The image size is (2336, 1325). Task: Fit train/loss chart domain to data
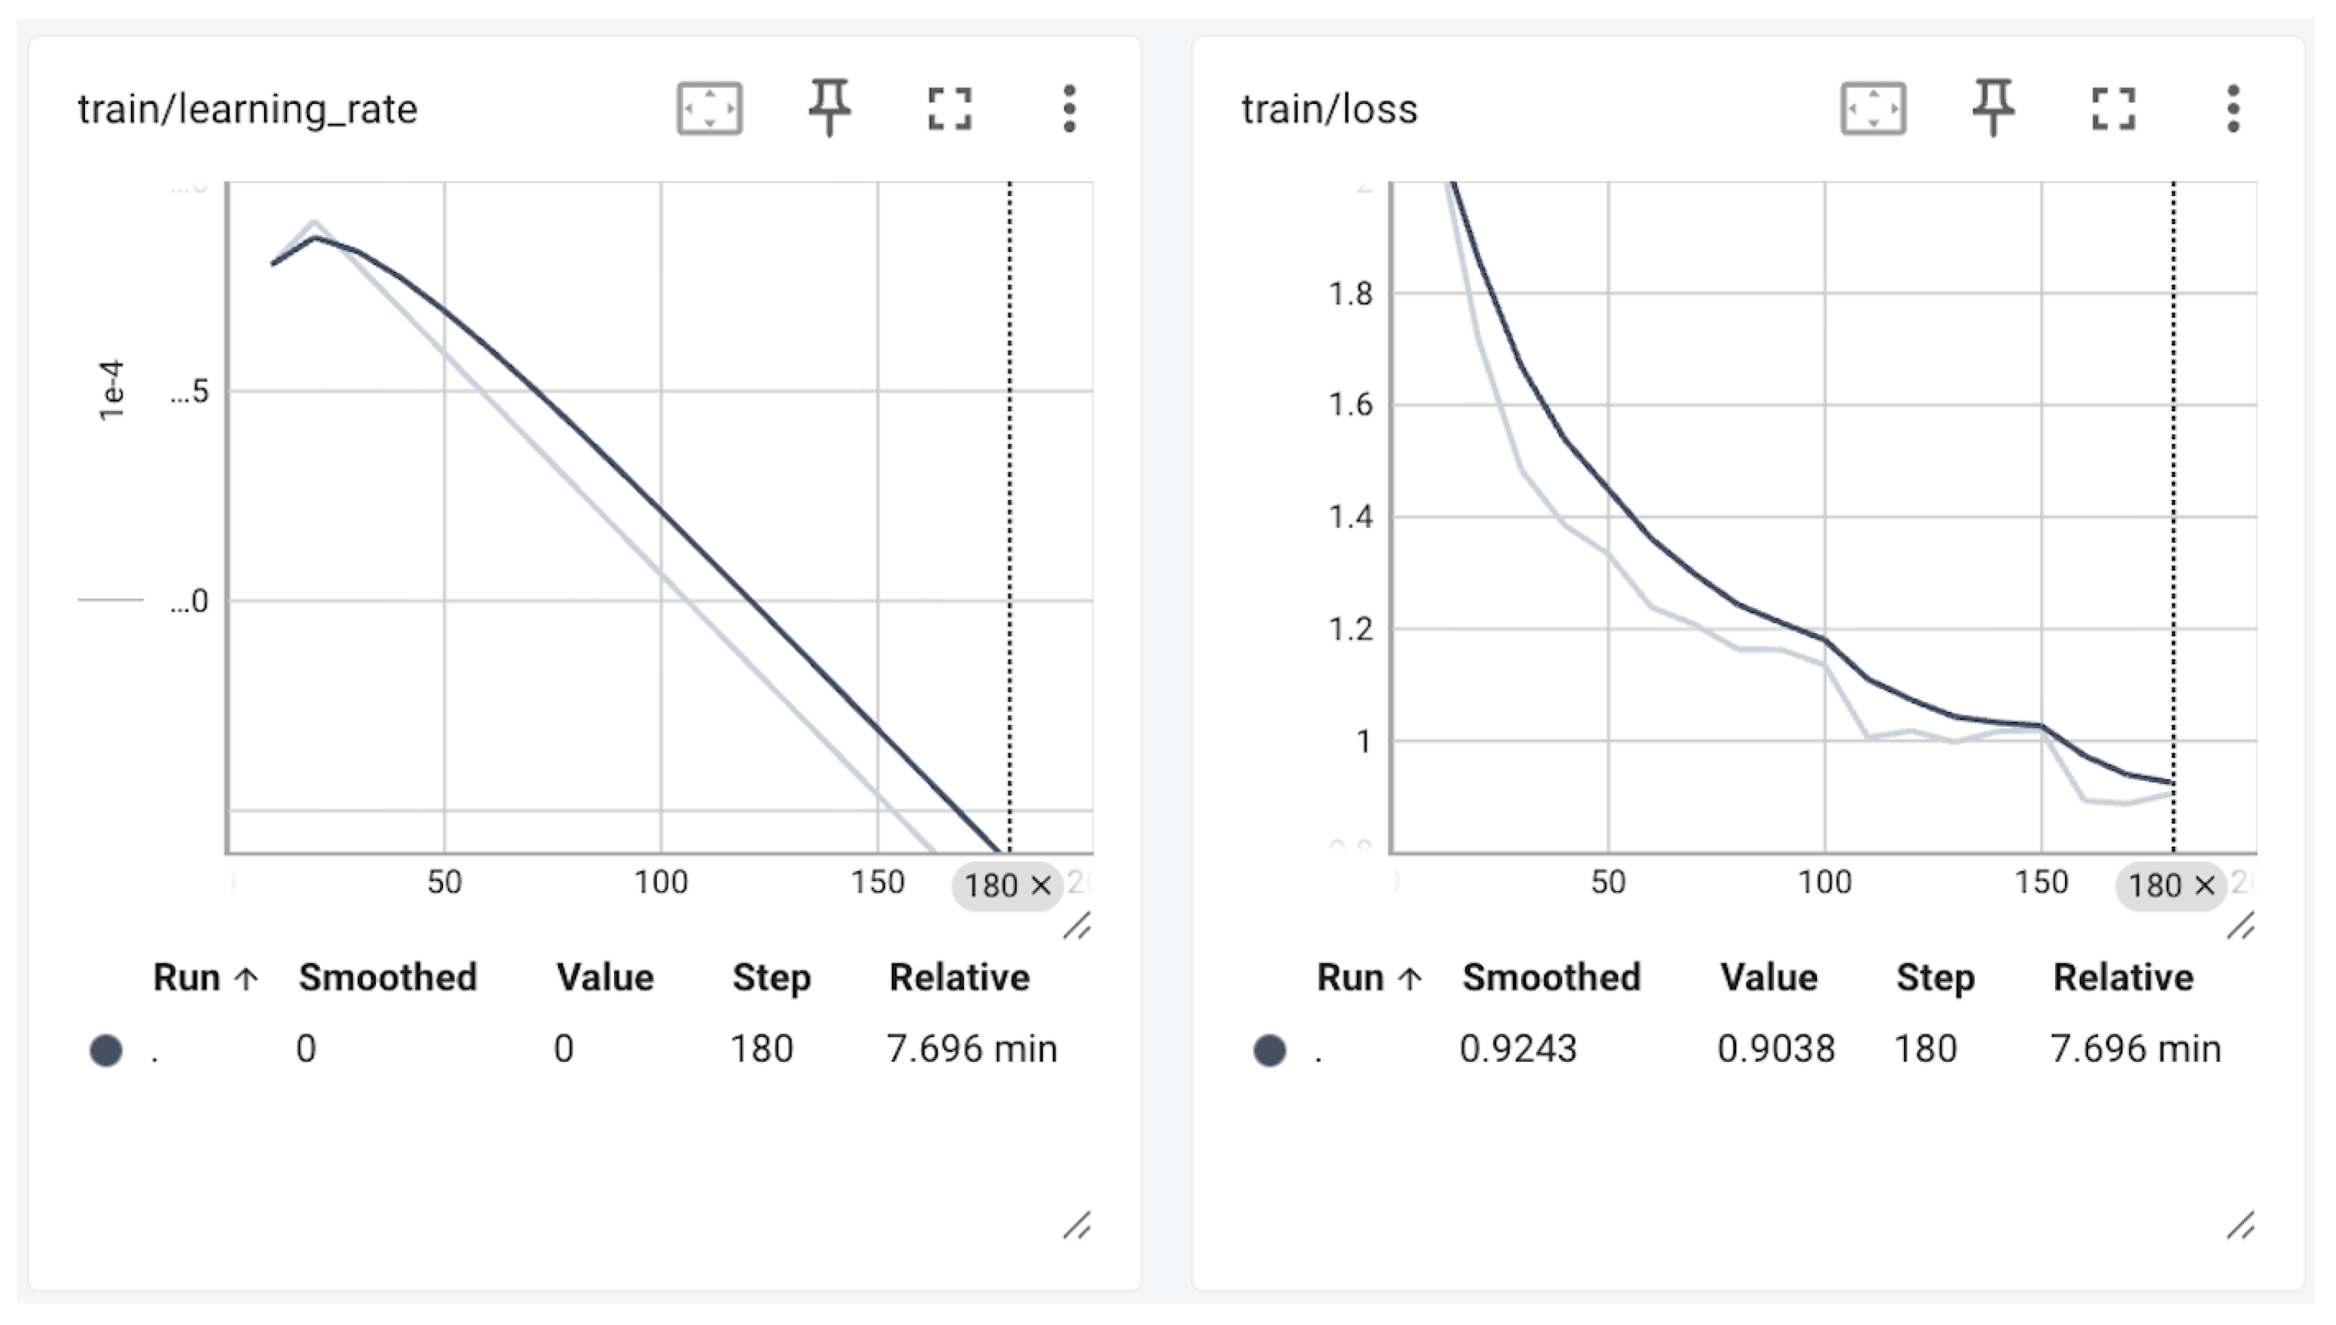1873,109
